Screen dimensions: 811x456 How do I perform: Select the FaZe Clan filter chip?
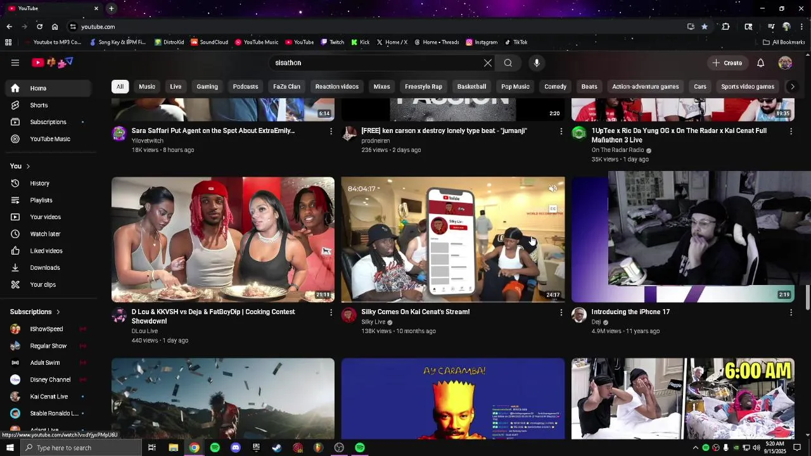point(286,86)
